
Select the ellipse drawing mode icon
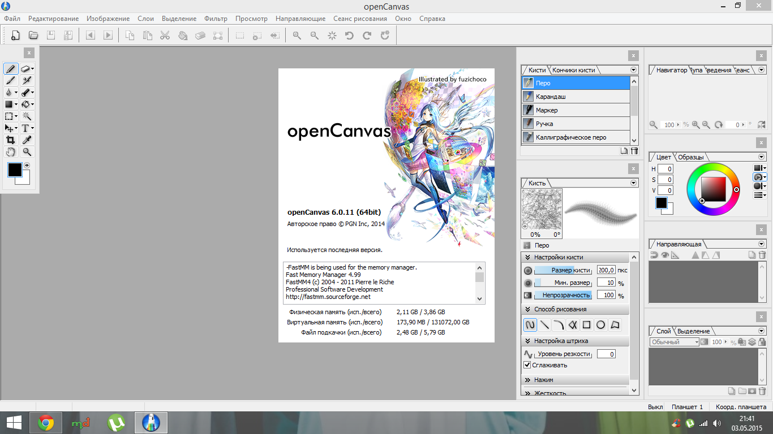point(601,325)
